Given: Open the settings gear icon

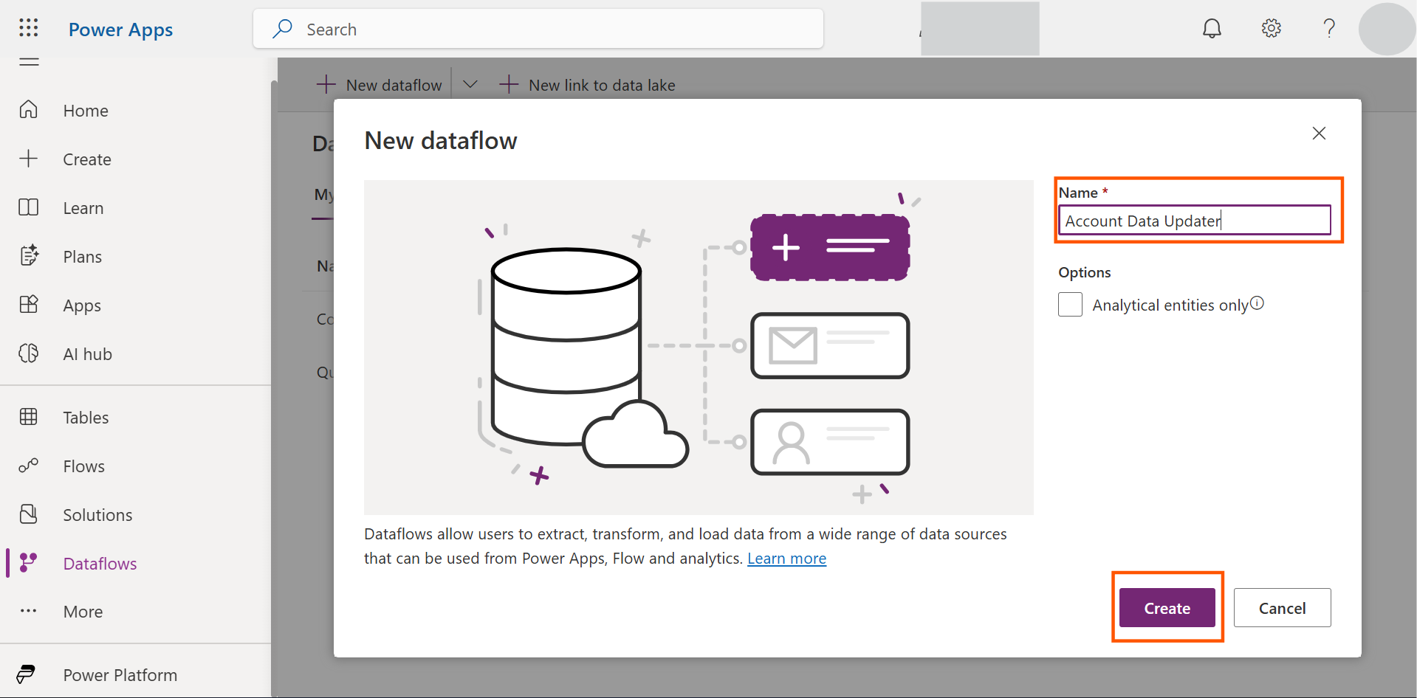Looking at the screenshot, I should pyautogui.click(x=1271, y=29).
